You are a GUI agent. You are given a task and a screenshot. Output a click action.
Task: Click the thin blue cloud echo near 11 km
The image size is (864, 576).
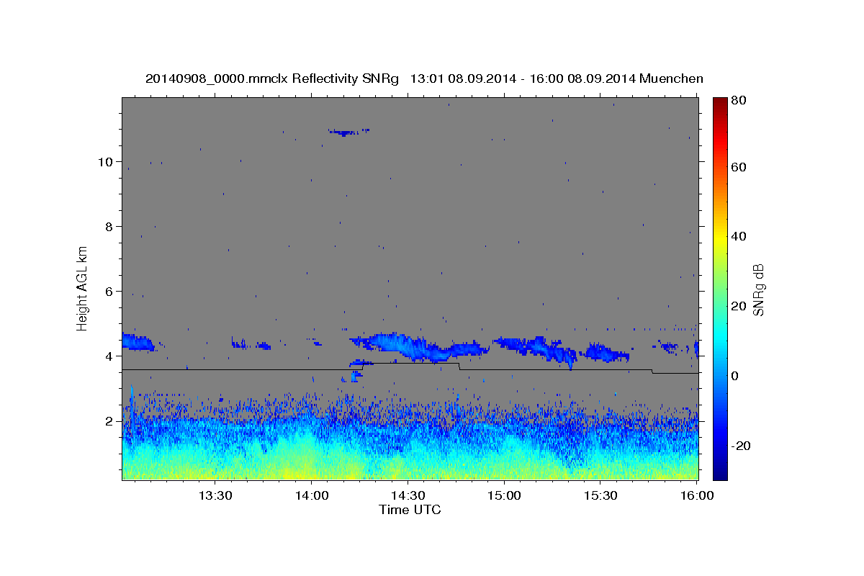348,132
